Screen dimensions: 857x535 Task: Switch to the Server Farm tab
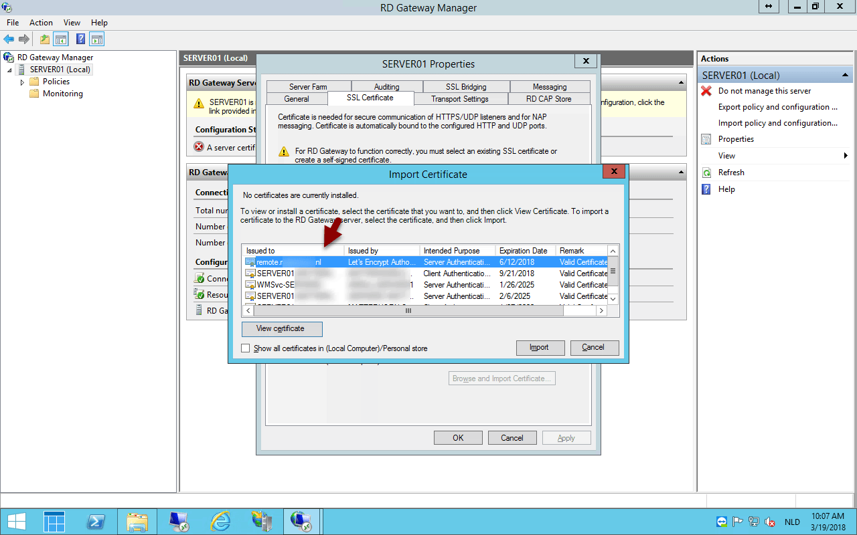click(308, 87)
